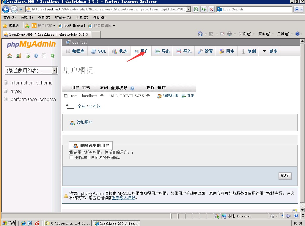Switch to the 数据库 tab
Screen dimensions: 305x226
75,51
